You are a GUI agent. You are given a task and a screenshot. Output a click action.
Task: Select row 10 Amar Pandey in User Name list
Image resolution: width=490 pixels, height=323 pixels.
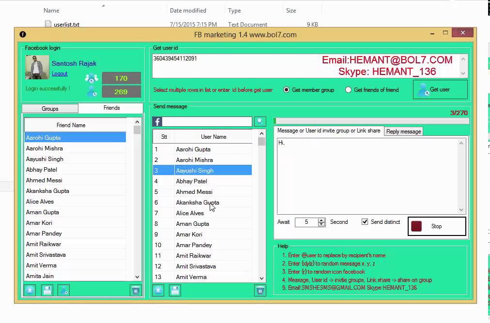click(202, 245)
